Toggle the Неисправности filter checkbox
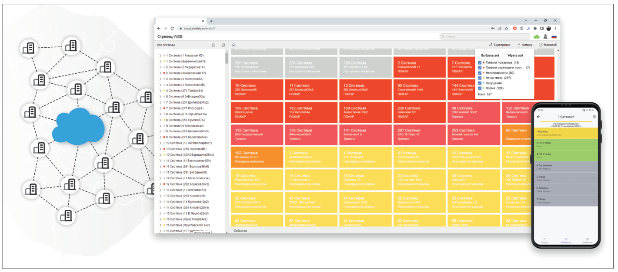 pos(480,73)
